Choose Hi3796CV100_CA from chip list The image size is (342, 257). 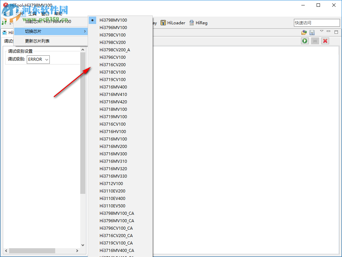120,228
